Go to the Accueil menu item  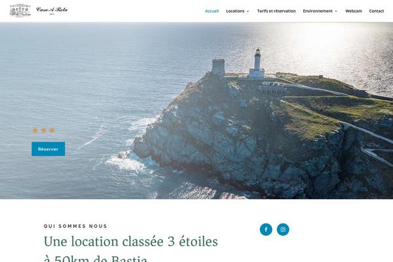(x=212, y=11)
